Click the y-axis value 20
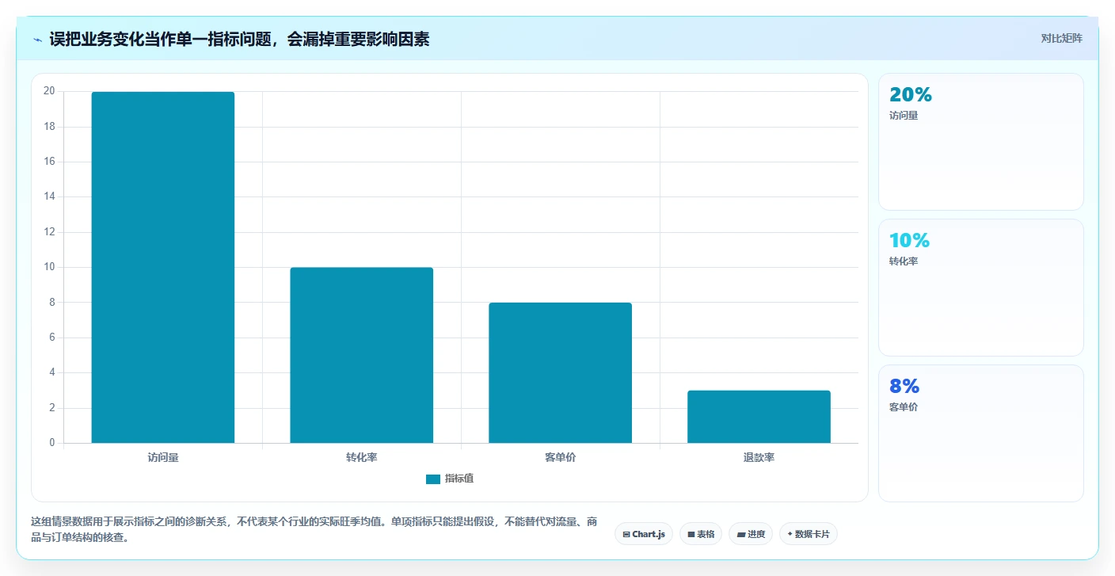The width and height of the screenshot is (1115, 576). [x=49, y=91]
